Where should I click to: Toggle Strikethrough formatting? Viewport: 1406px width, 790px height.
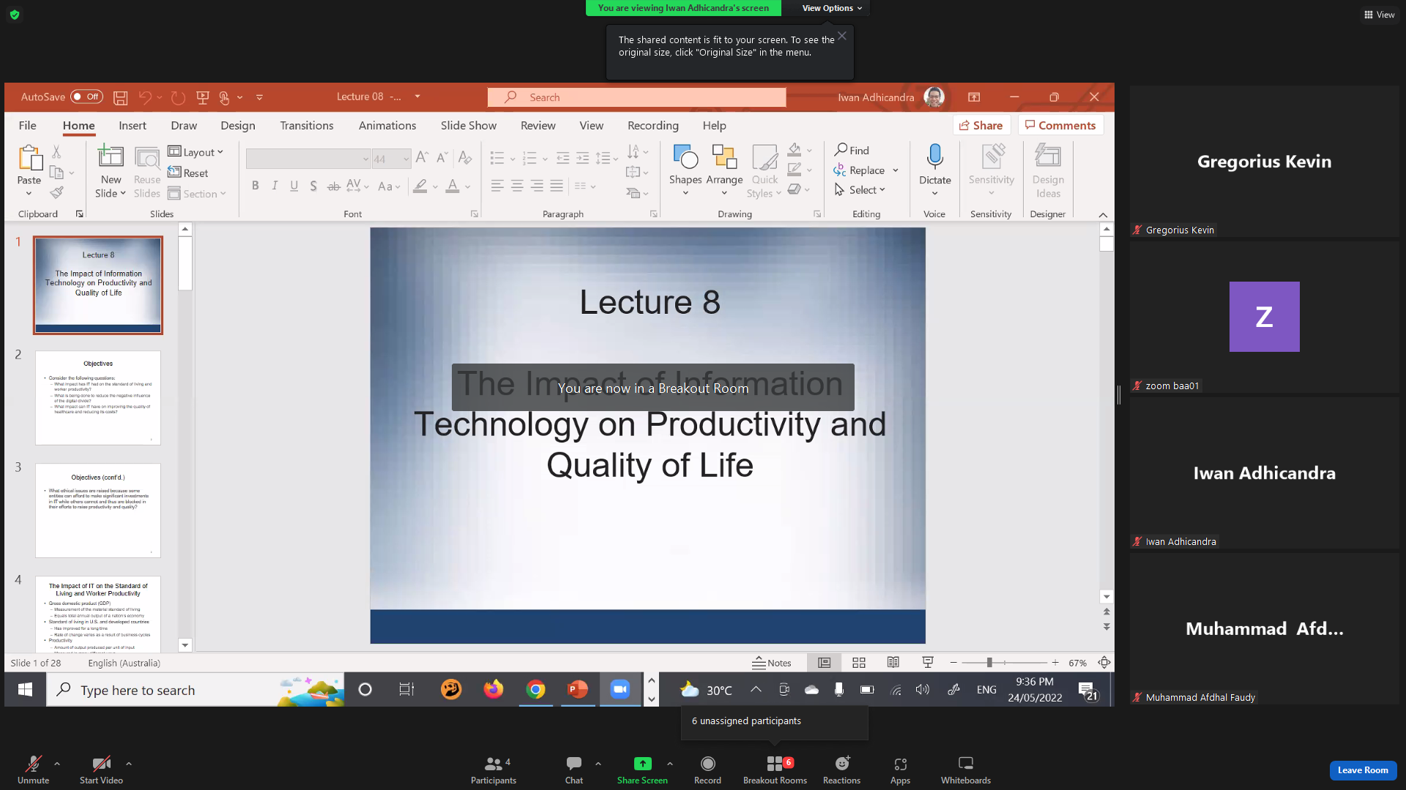point(333,186)
